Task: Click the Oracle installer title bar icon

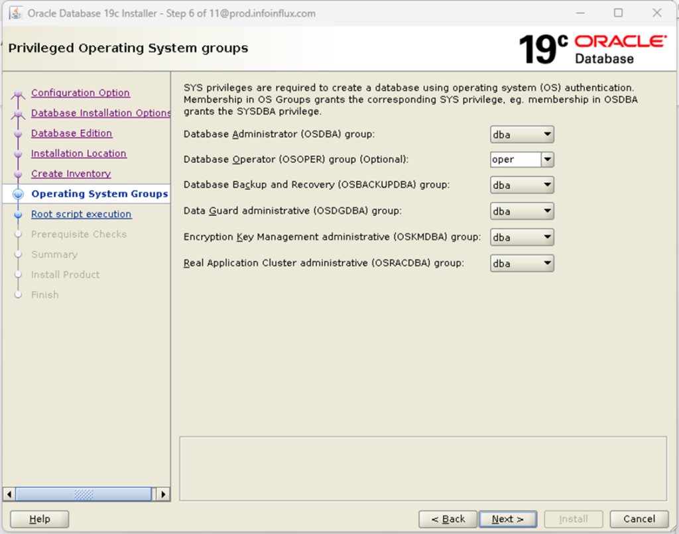Action: point(15,13)
